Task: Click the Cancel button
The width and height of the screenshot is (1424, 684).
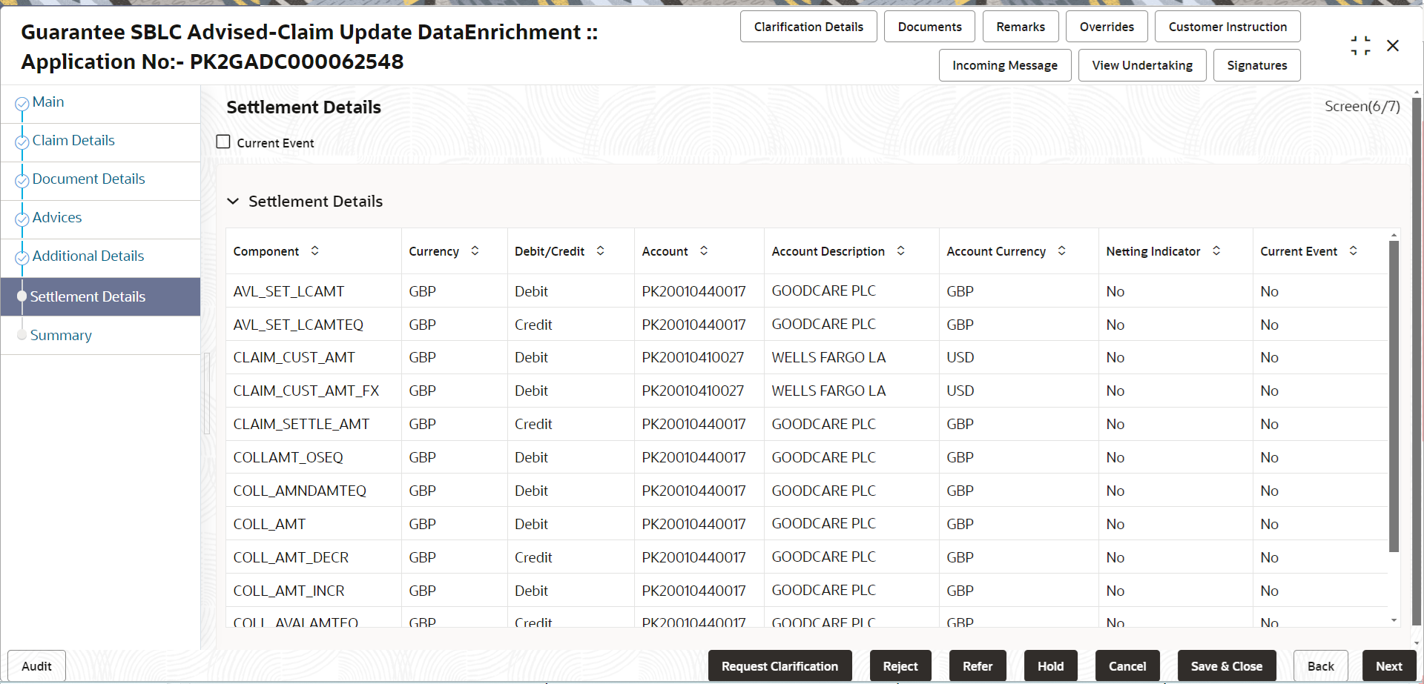Action: click(x=1127, y=666)
